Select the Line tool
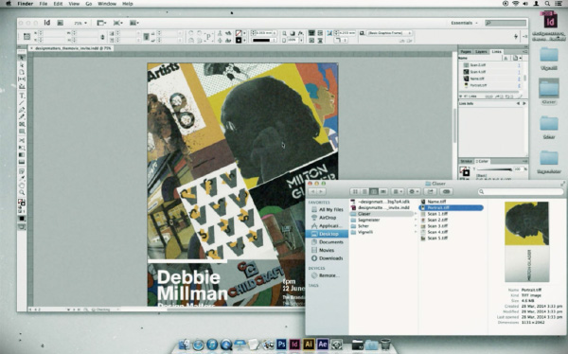568x354 pixels. [x=22, y=103]
